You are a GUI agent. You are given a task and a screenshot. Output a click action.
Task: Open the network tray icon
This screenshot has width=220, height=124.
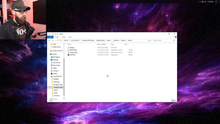203,2
